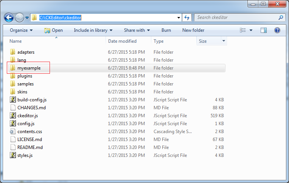Screen dimensions: 289x183
Task: Select the myexample folder icon
Action: (12, 68)
